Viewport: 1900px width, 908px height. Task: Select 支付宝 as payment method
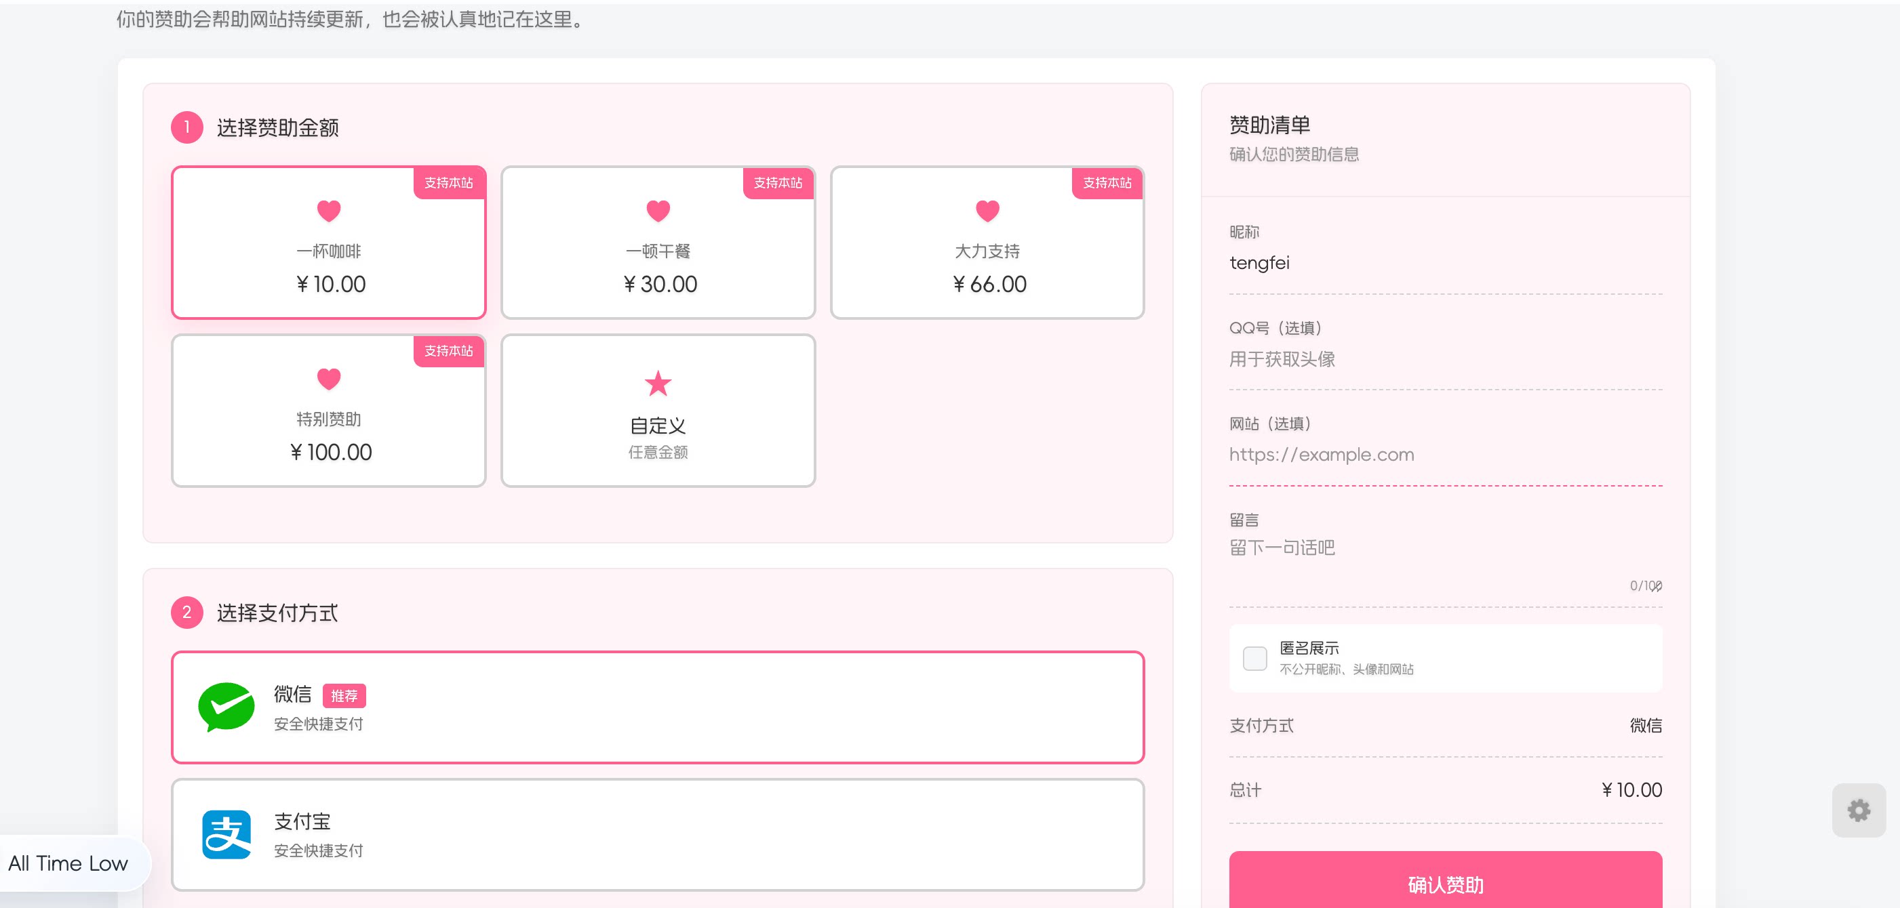click(658, 835)
